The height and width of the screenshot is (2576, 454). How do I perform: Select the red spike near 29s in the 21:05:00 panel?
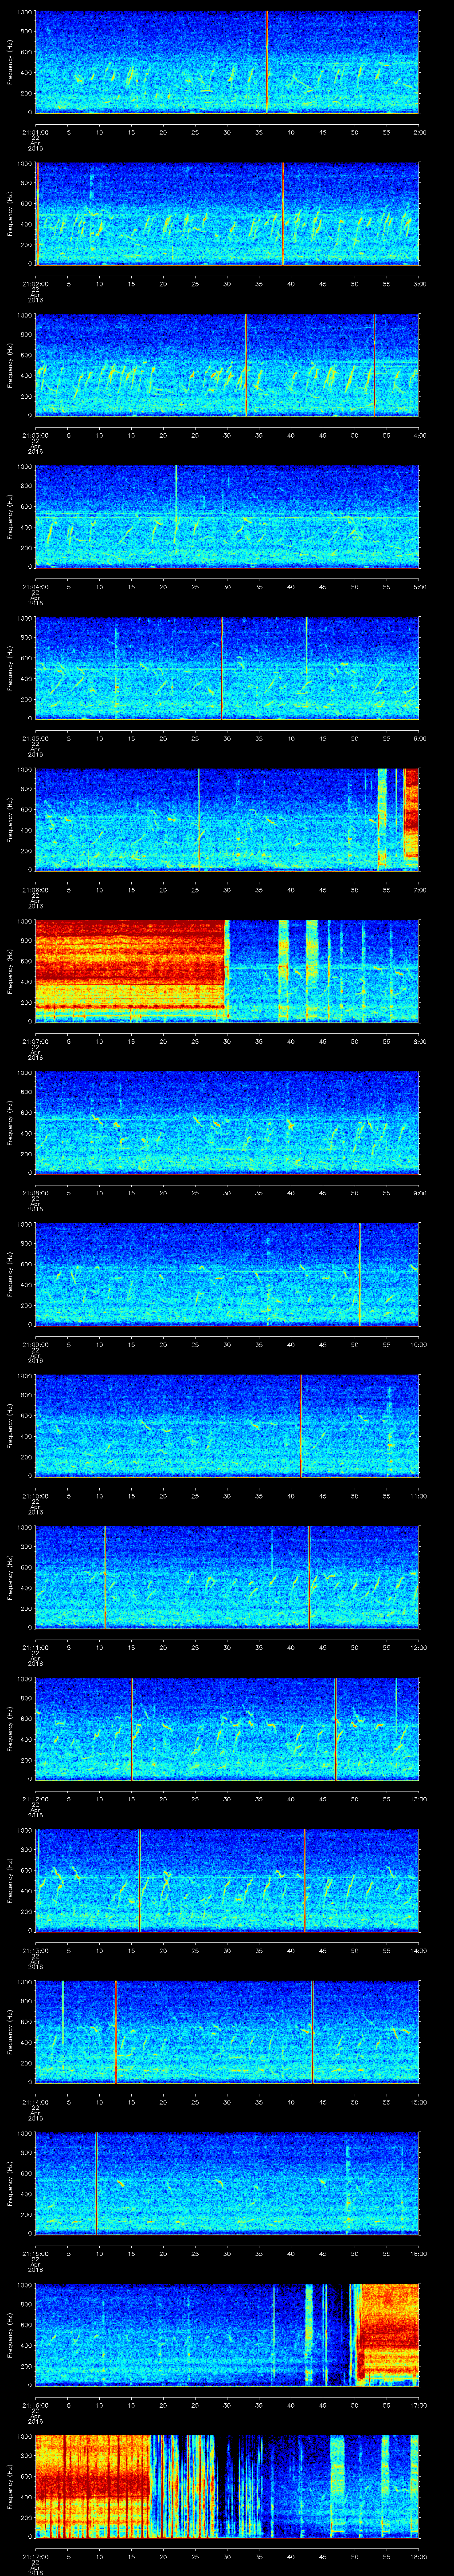[222, 668]
